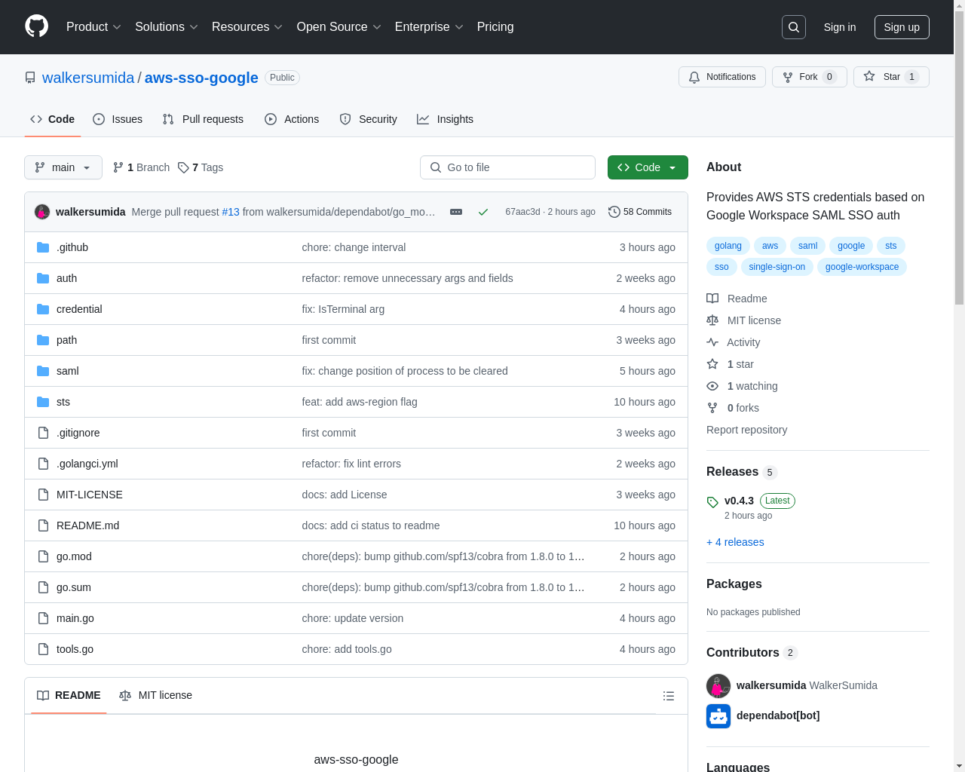The width and height of the screenshot is (965, 772).
Task: Open the go.mod file
Action: pyautogui.click(x=74, y=556)
